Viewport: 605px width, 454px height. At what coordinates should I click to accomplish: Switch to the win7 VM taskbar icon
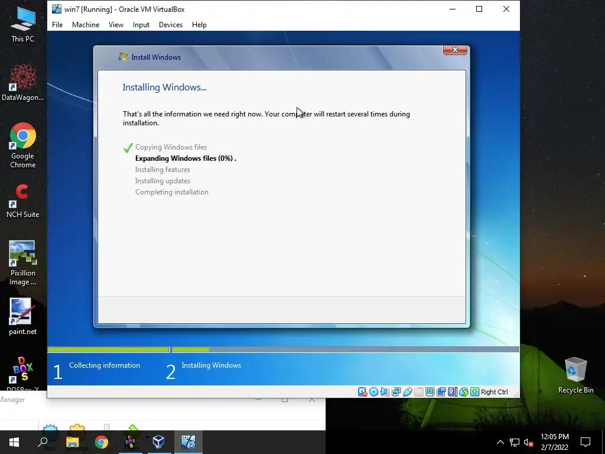point(188,442)
